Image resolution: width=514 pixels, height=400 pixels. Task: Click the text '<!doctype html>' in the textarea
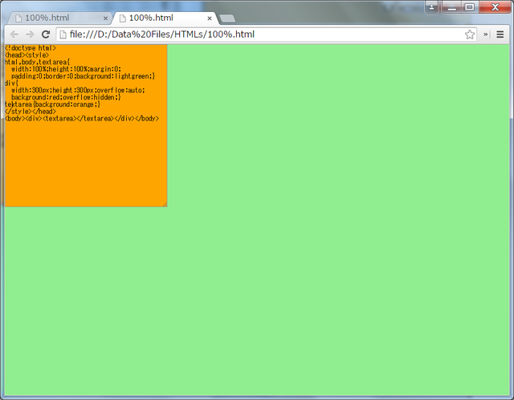tap(31, 48)
